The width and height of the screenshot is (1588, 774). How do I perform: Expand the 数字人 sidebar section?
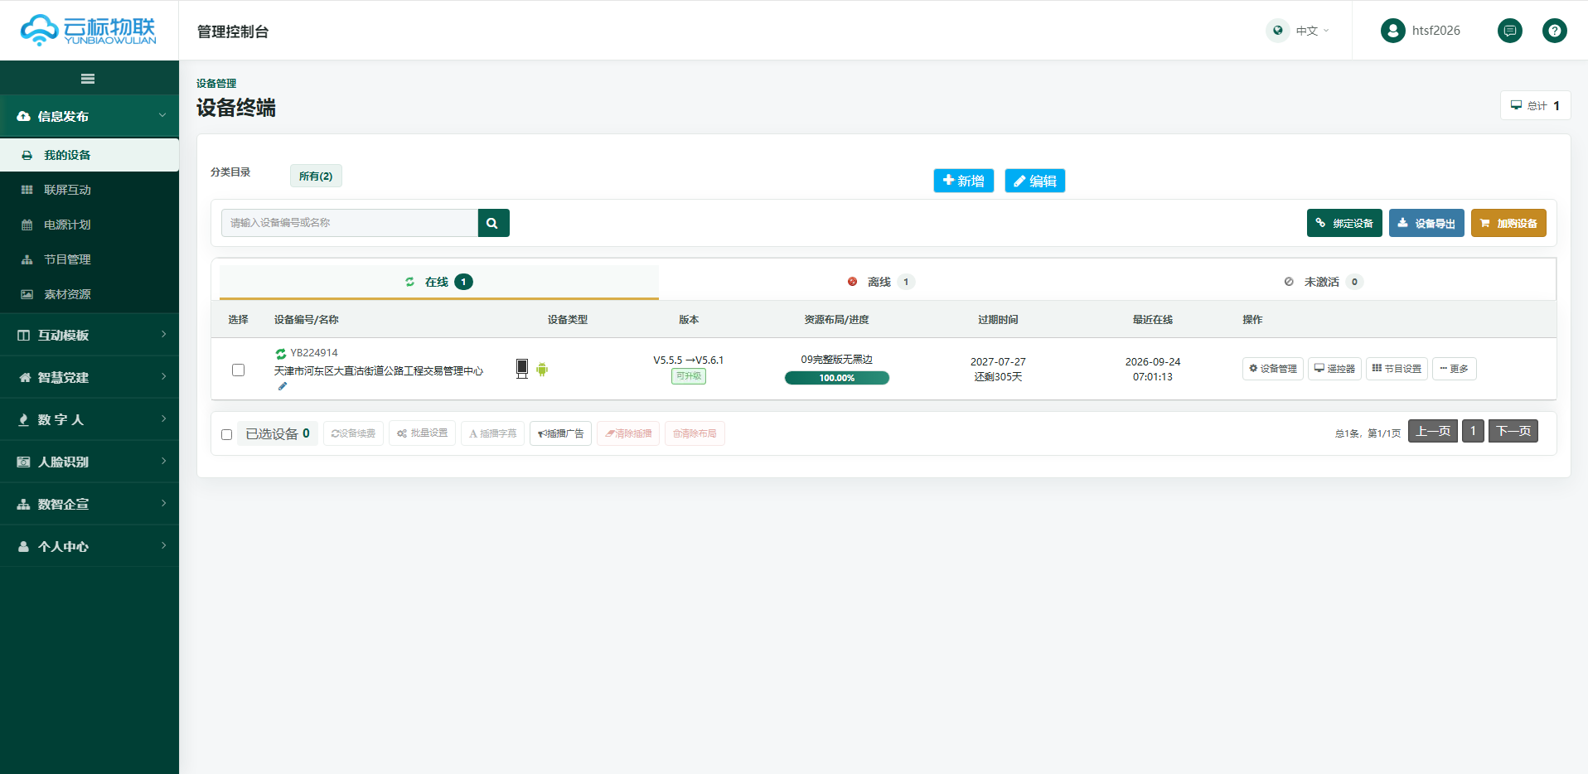point(90,419)
